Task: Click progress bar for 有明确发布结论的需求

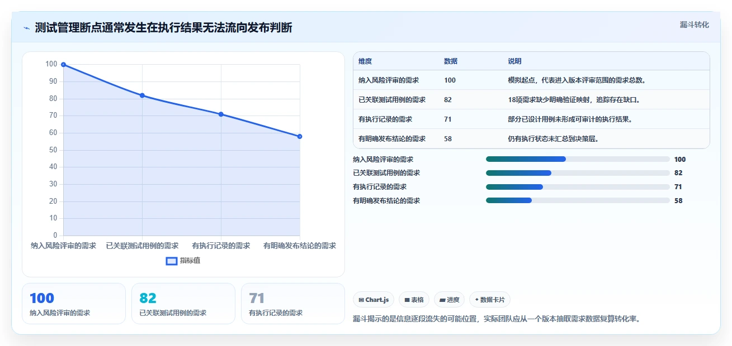Action: pyautogui.click(x=578, y=200)
